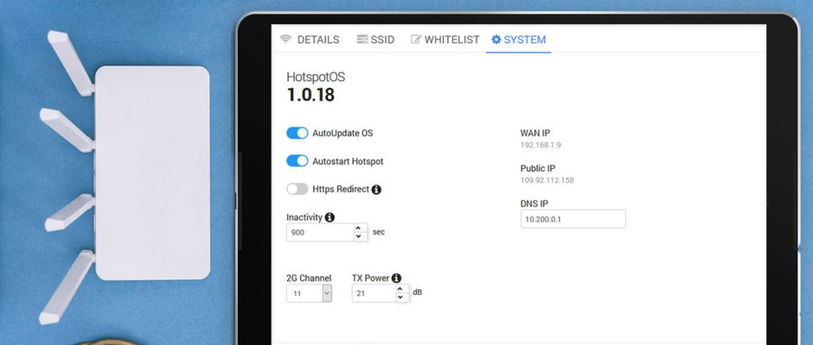Viewport: 813px width, 345px height.
Task: Click the Inactivity seconds input field
Action: coord(320,232)
